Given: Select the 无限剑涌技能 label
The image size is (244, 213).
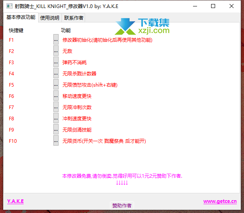Looking at the screenshot, I should pyautogui.click(x=77, y=130).
